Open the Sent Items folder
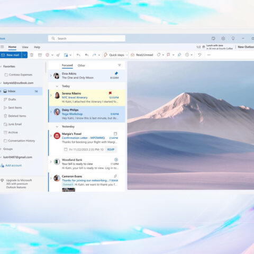 click(15, 108)
